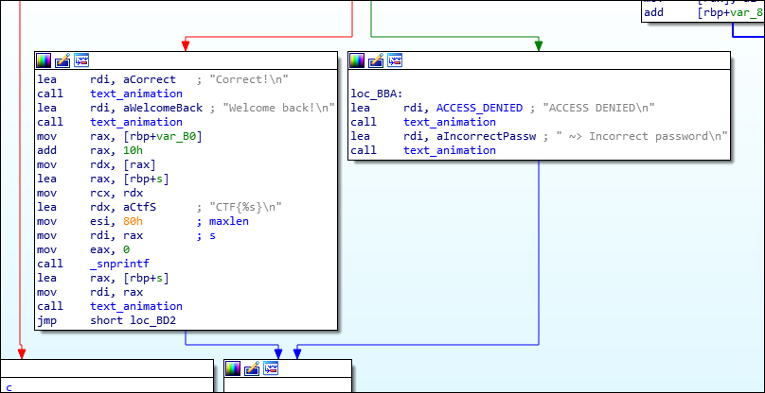Click the maxlen comment

click(x=229, y=221)
